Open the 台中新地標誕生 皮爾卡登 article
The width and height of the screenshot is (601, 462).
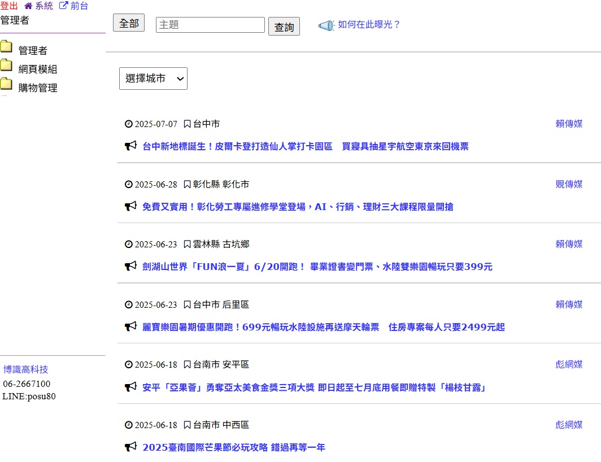pyautogui.click(x=306, y=146)
